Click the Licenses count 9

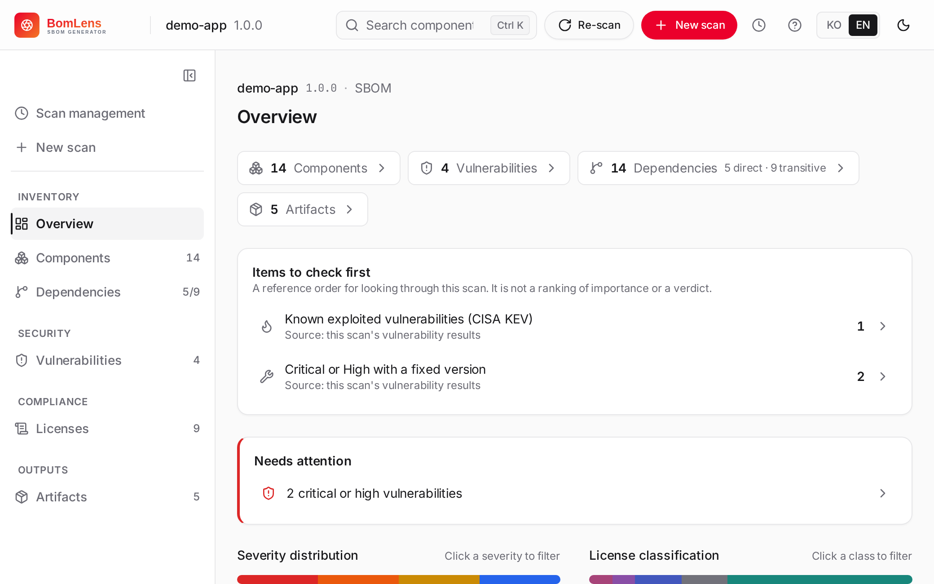click(x=196, y=429)
